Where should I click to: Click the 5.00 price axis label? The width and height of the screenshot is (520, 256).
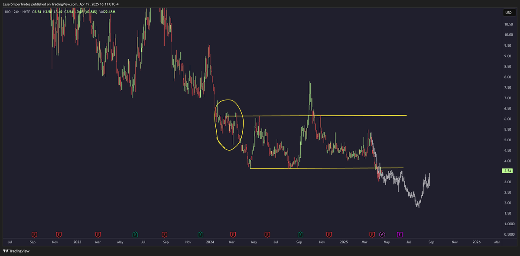pos(509,140)
